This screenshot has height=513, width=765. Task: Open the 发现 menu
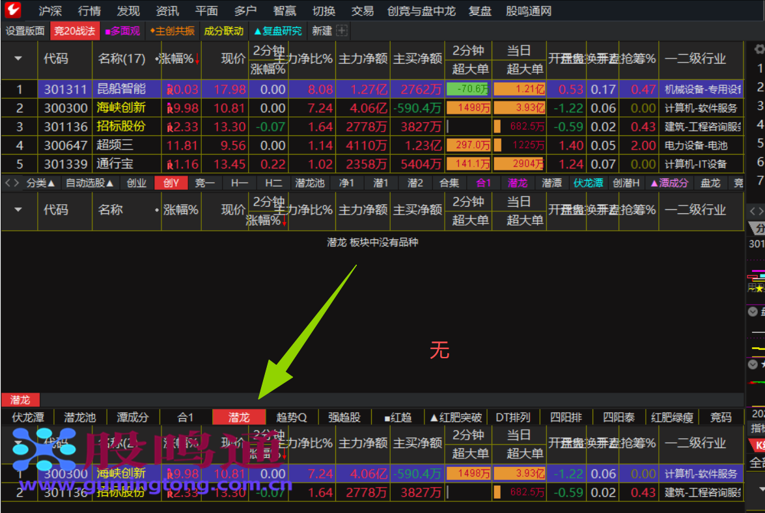128,10
